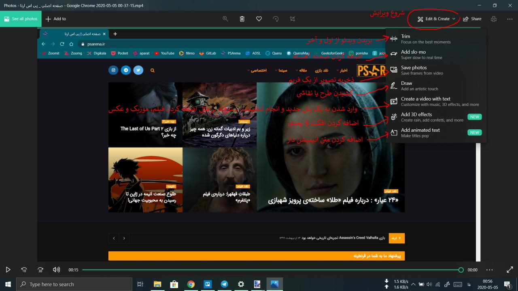518x291 pixels.
Task: Enter full screen with the expand icon
Action: (510, 270)
